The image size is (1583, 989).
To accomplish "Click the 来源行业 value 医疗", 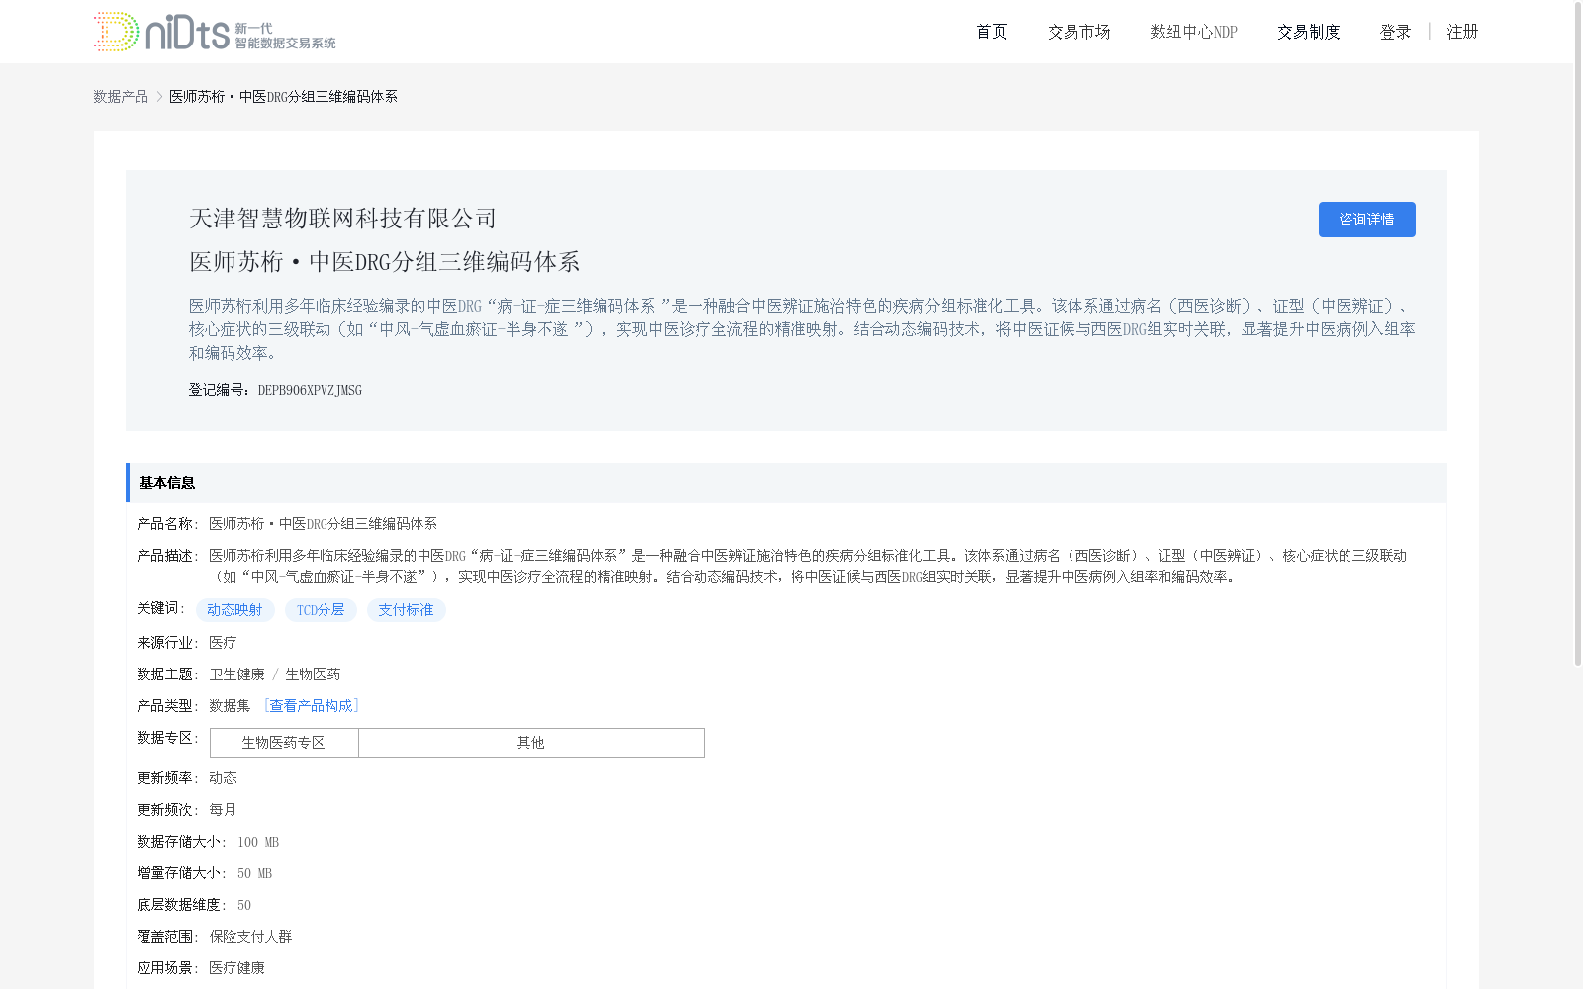I will pyautogui.click(x=223, y=643).
